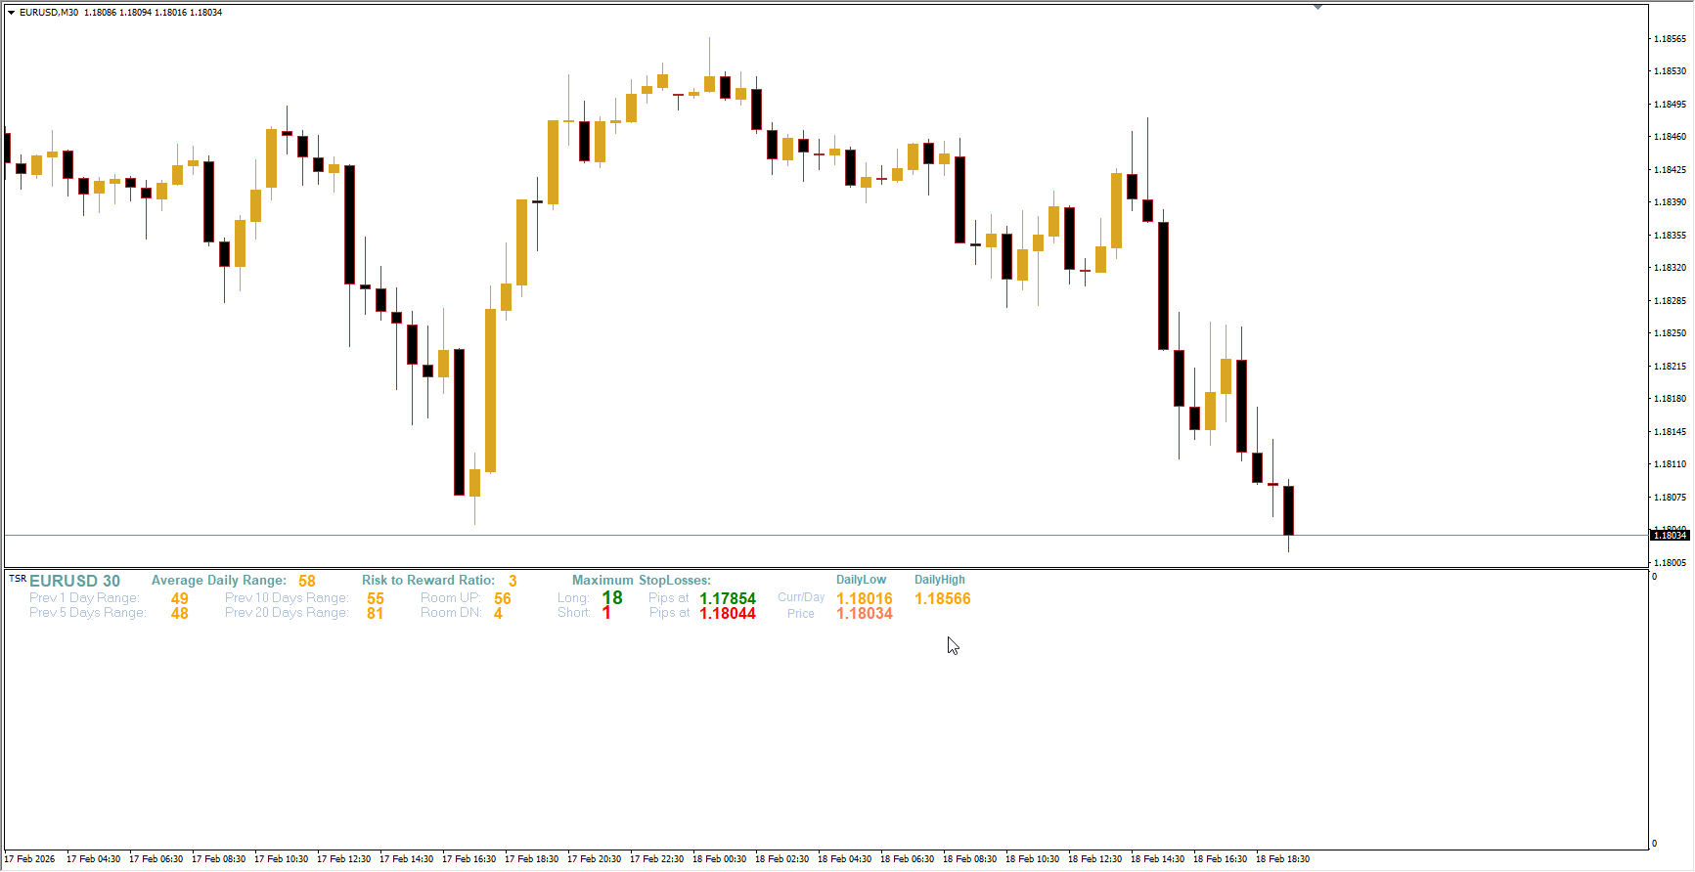Click the 1.18565 price scale label
The width and height of the screenshot is (1695, 872).
tap(1670, 39)
